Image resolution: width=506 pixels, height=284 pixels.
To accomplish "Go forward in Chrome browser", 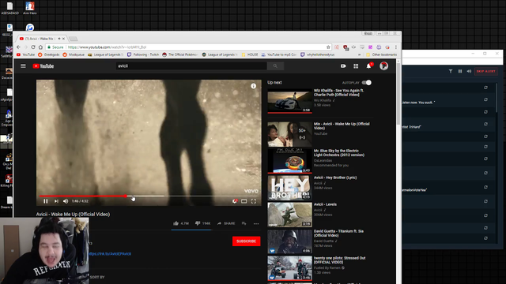I will coord(26,47).
